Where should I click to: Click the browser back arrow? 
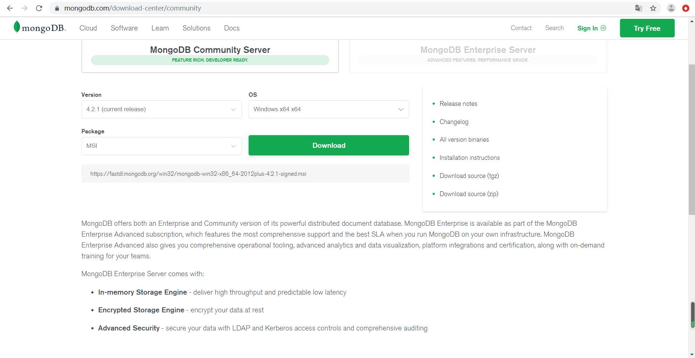pyautogui.click(x=10, y=8)
